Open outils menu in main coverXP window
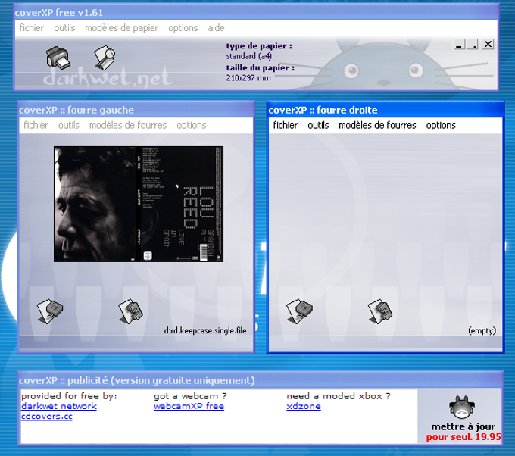 [64, 28]
